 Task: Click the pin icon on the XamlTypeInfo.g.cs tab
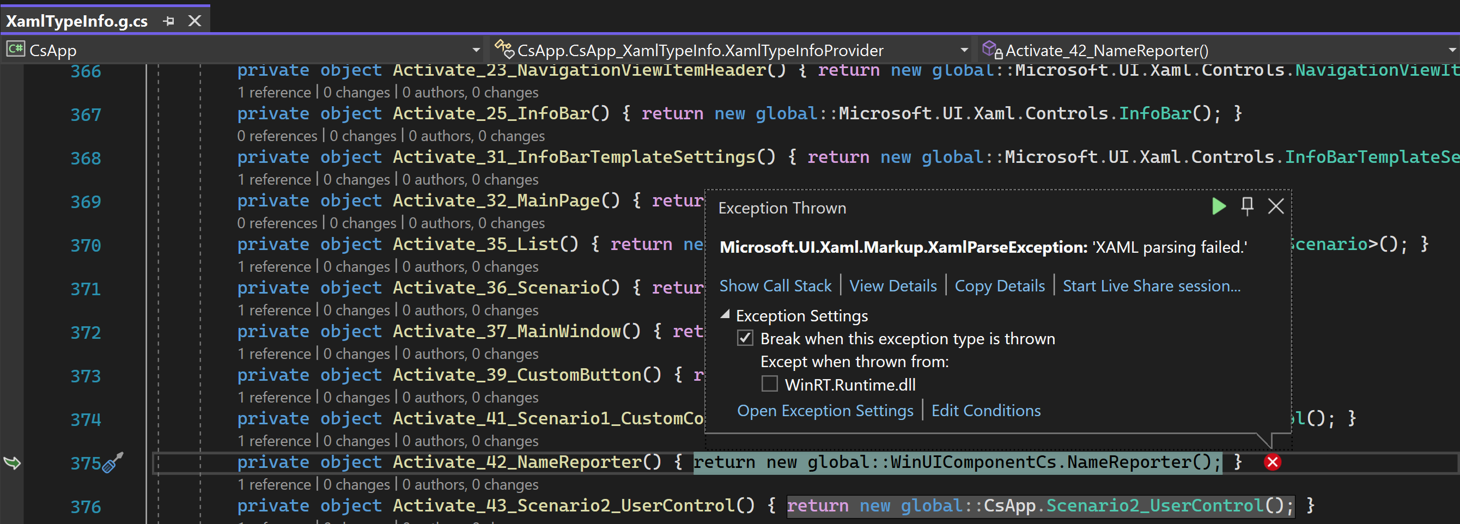(168, 20)
